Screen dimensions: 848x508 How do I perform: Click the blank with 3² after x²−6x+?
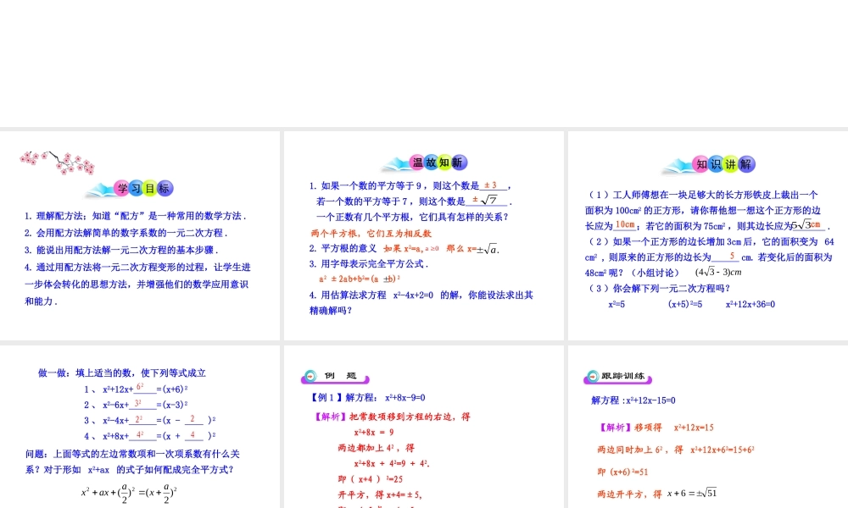(x=139, y=404)
